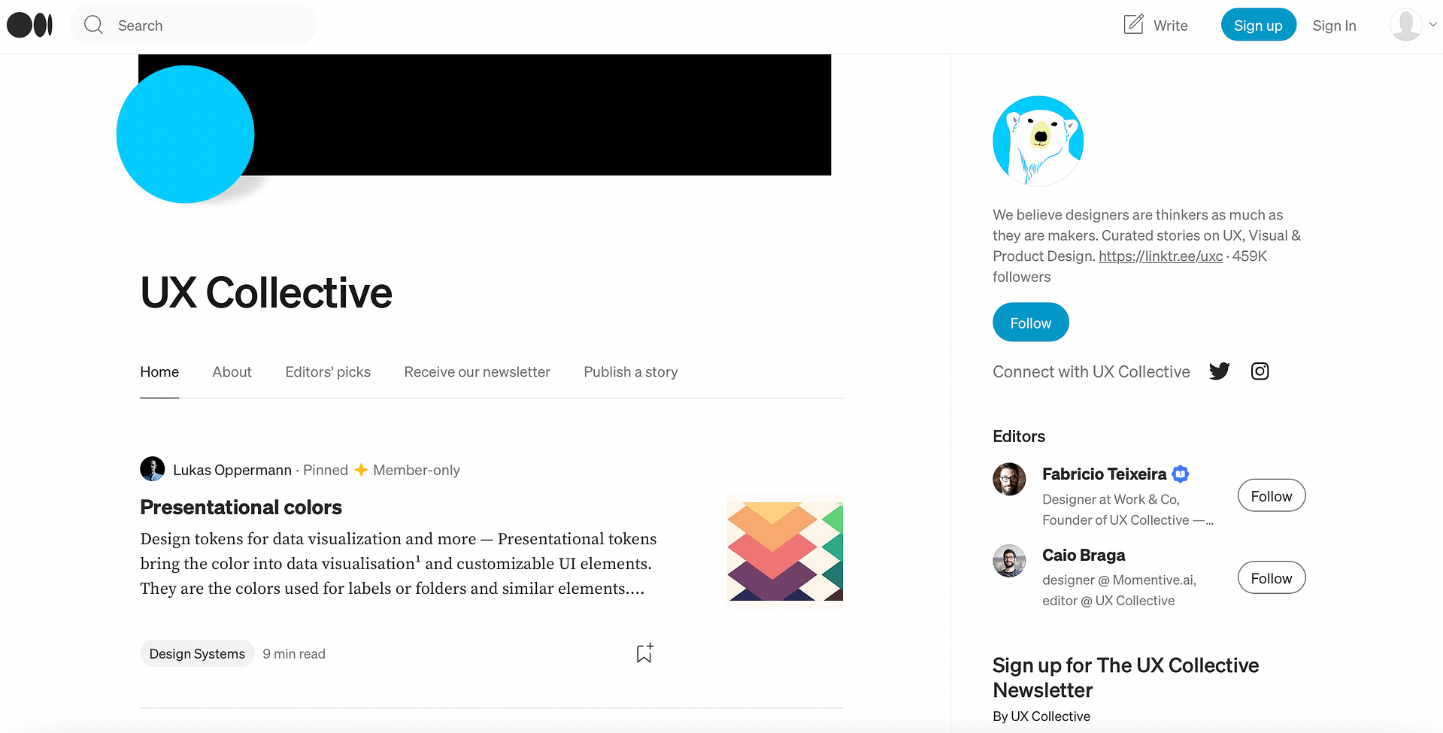Follow editor Fabricio Teixeira

(x=1271, y=495)
